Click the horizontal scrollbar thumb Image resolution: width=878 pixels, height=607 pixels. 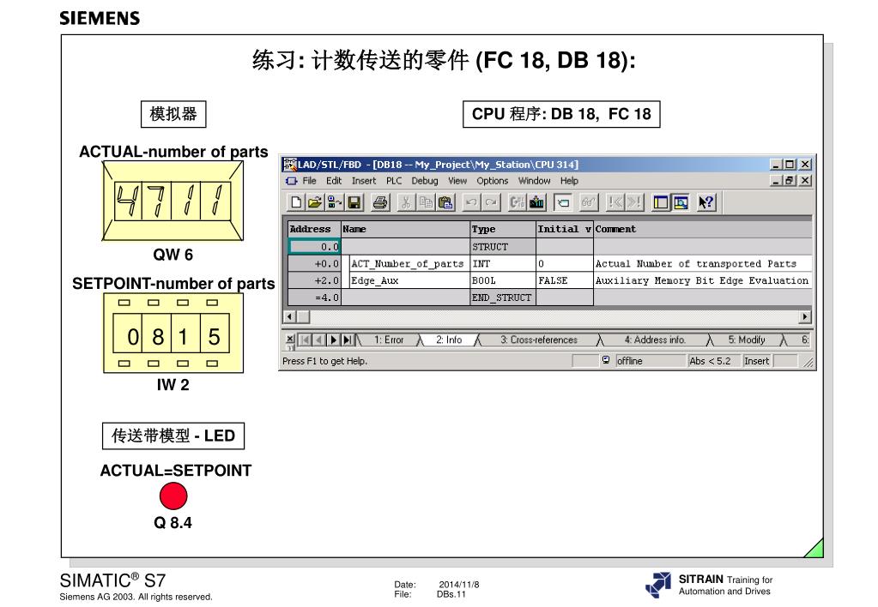(x=303, y=316)
